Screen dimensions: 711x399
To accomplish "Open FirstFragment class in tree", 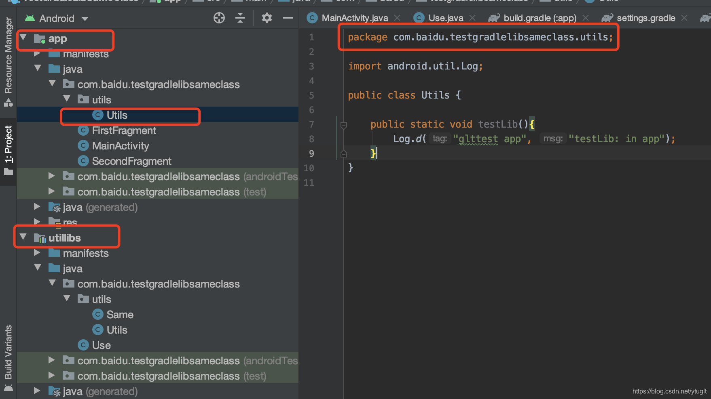I will pyautogui.click(x=124, y=130).
